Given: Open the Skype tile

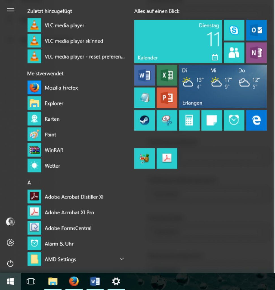Looking at the screenshot, I should click(234, 30).
